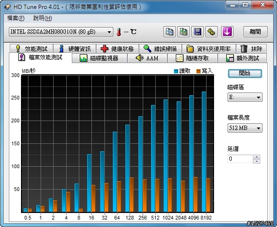
Task: Click the save floppy disk icon
Action: 197,32
